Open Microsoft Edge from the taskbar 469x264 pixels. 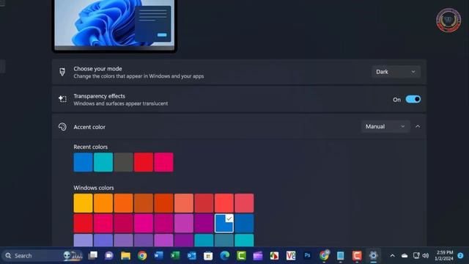click(x=225, y=256)
